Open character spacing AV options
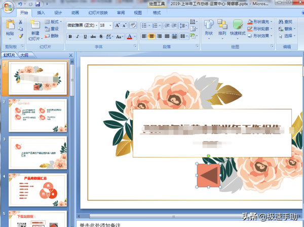This screenshot has height=227, width=304. [x=109, y=36]
